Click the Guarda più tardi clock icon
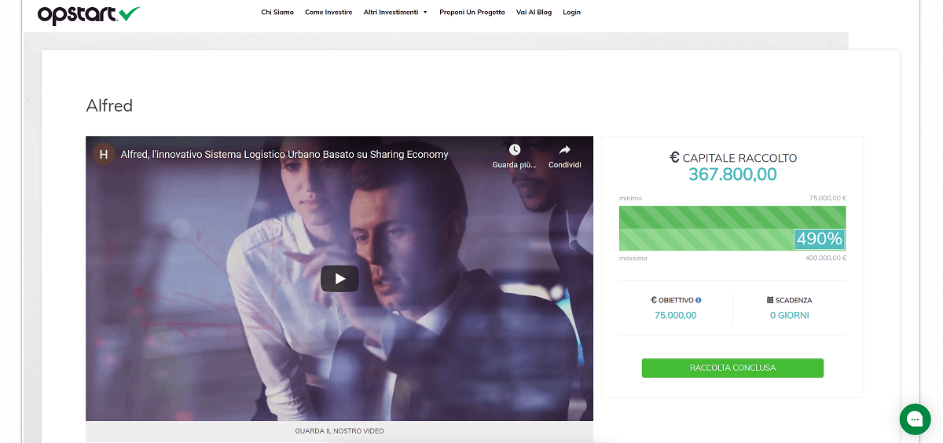 515,149
